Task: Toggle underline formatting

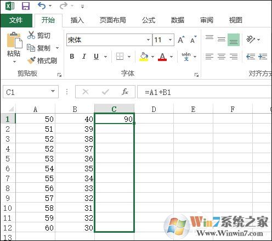Action: (96, 57)
